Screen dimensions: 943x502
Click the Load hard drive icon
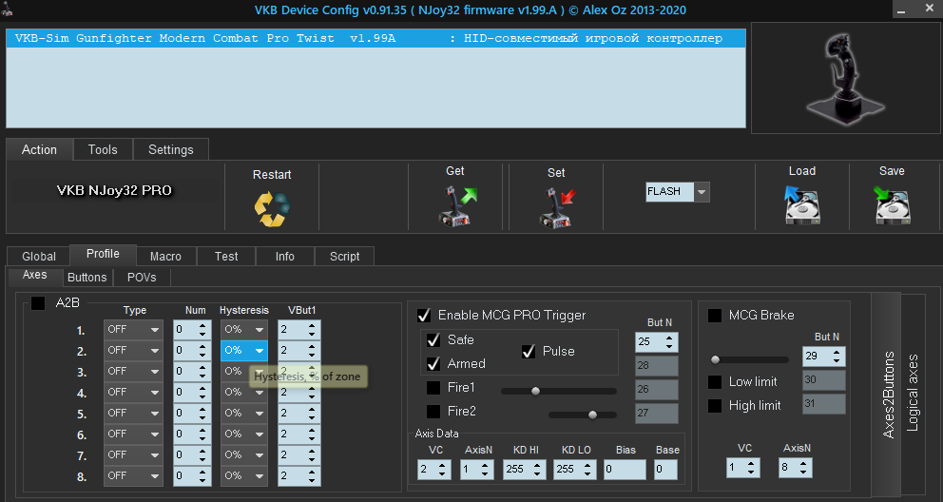point(802,205)
